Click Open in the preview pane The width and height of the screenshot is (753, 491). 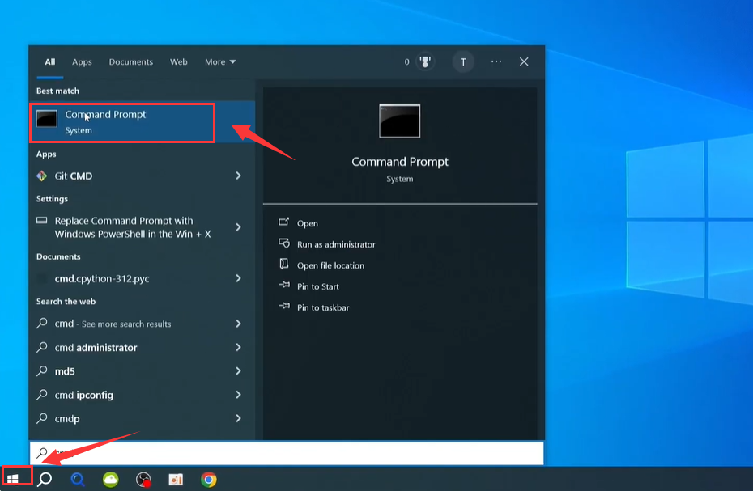pyautogui.click(x=308, y=224)
